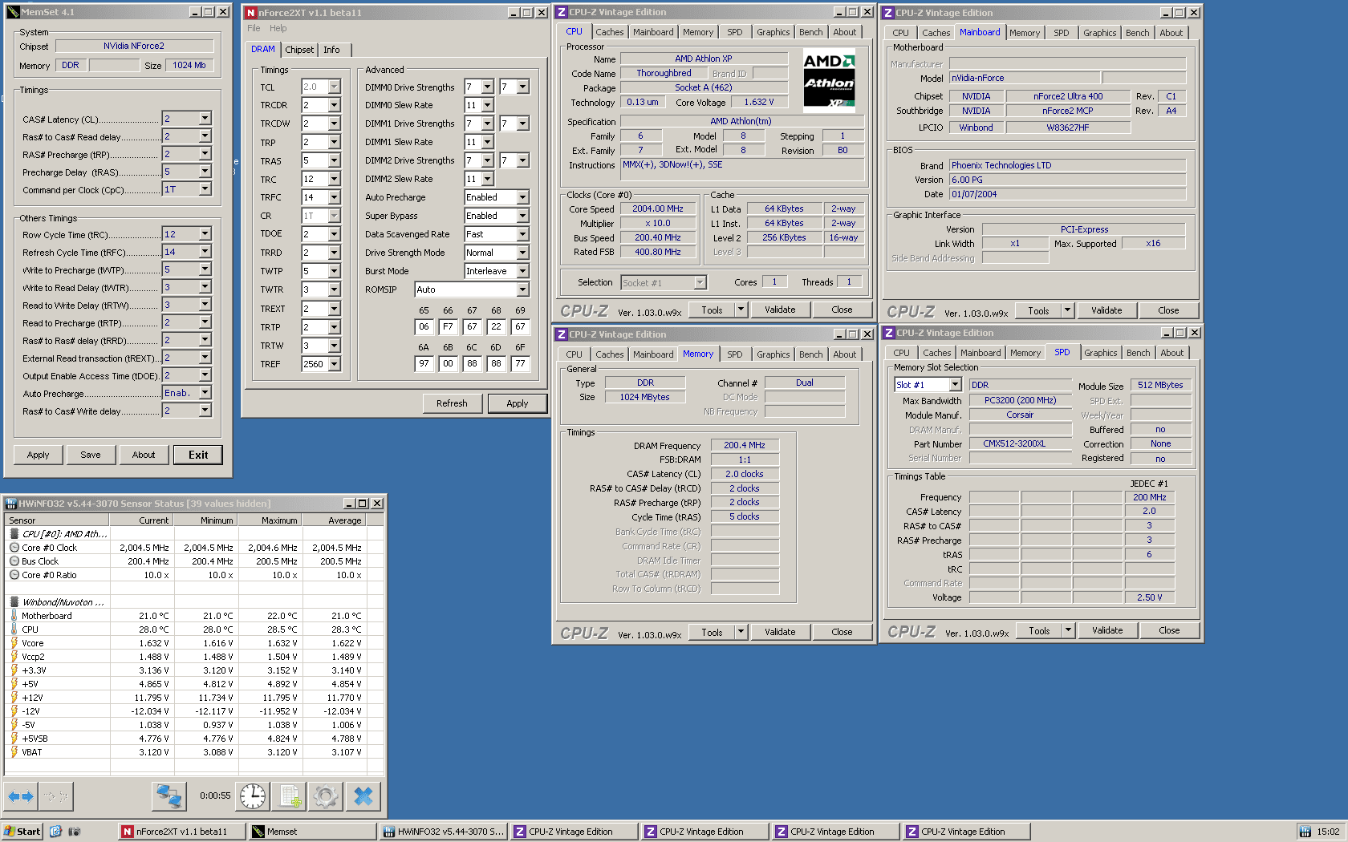Open Caches tab in CPU-Z CPU window
Image resolution: width=1348 pixels, height=842 pixels.
coord(609,32)
